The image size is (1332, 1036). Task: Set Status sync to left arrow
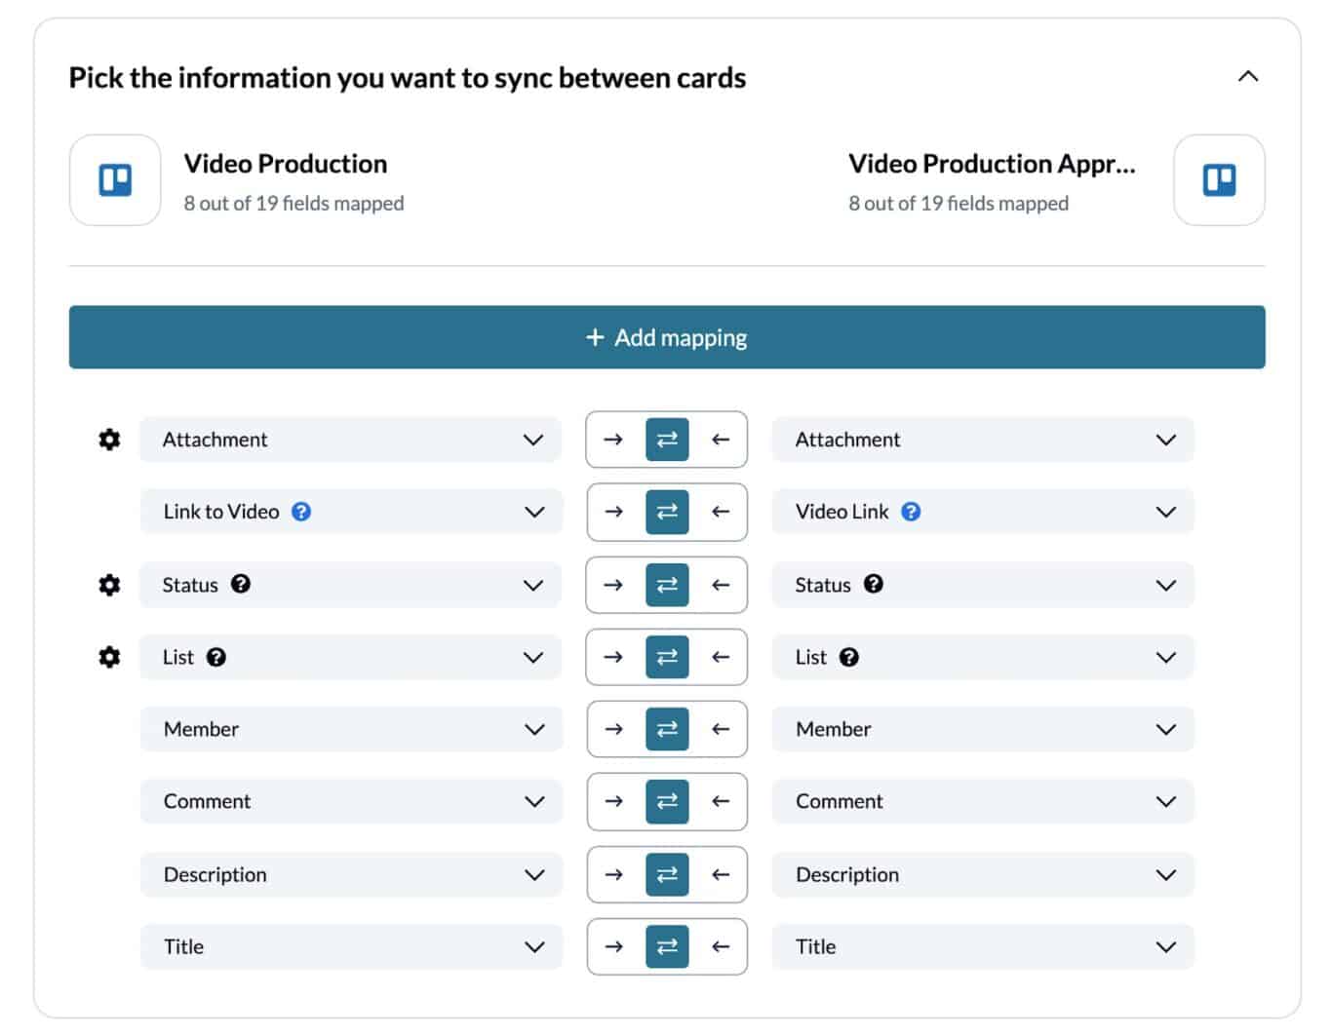(x=721, y=585)
